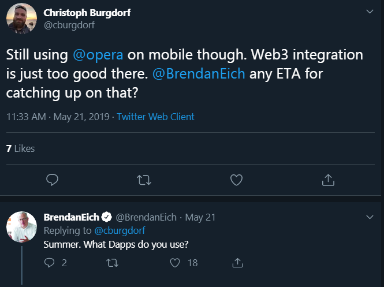Retweet Christoph Burgdorf's main tweet
The image size is (384, 287).
pyautogui.click(x=144, y=180)
